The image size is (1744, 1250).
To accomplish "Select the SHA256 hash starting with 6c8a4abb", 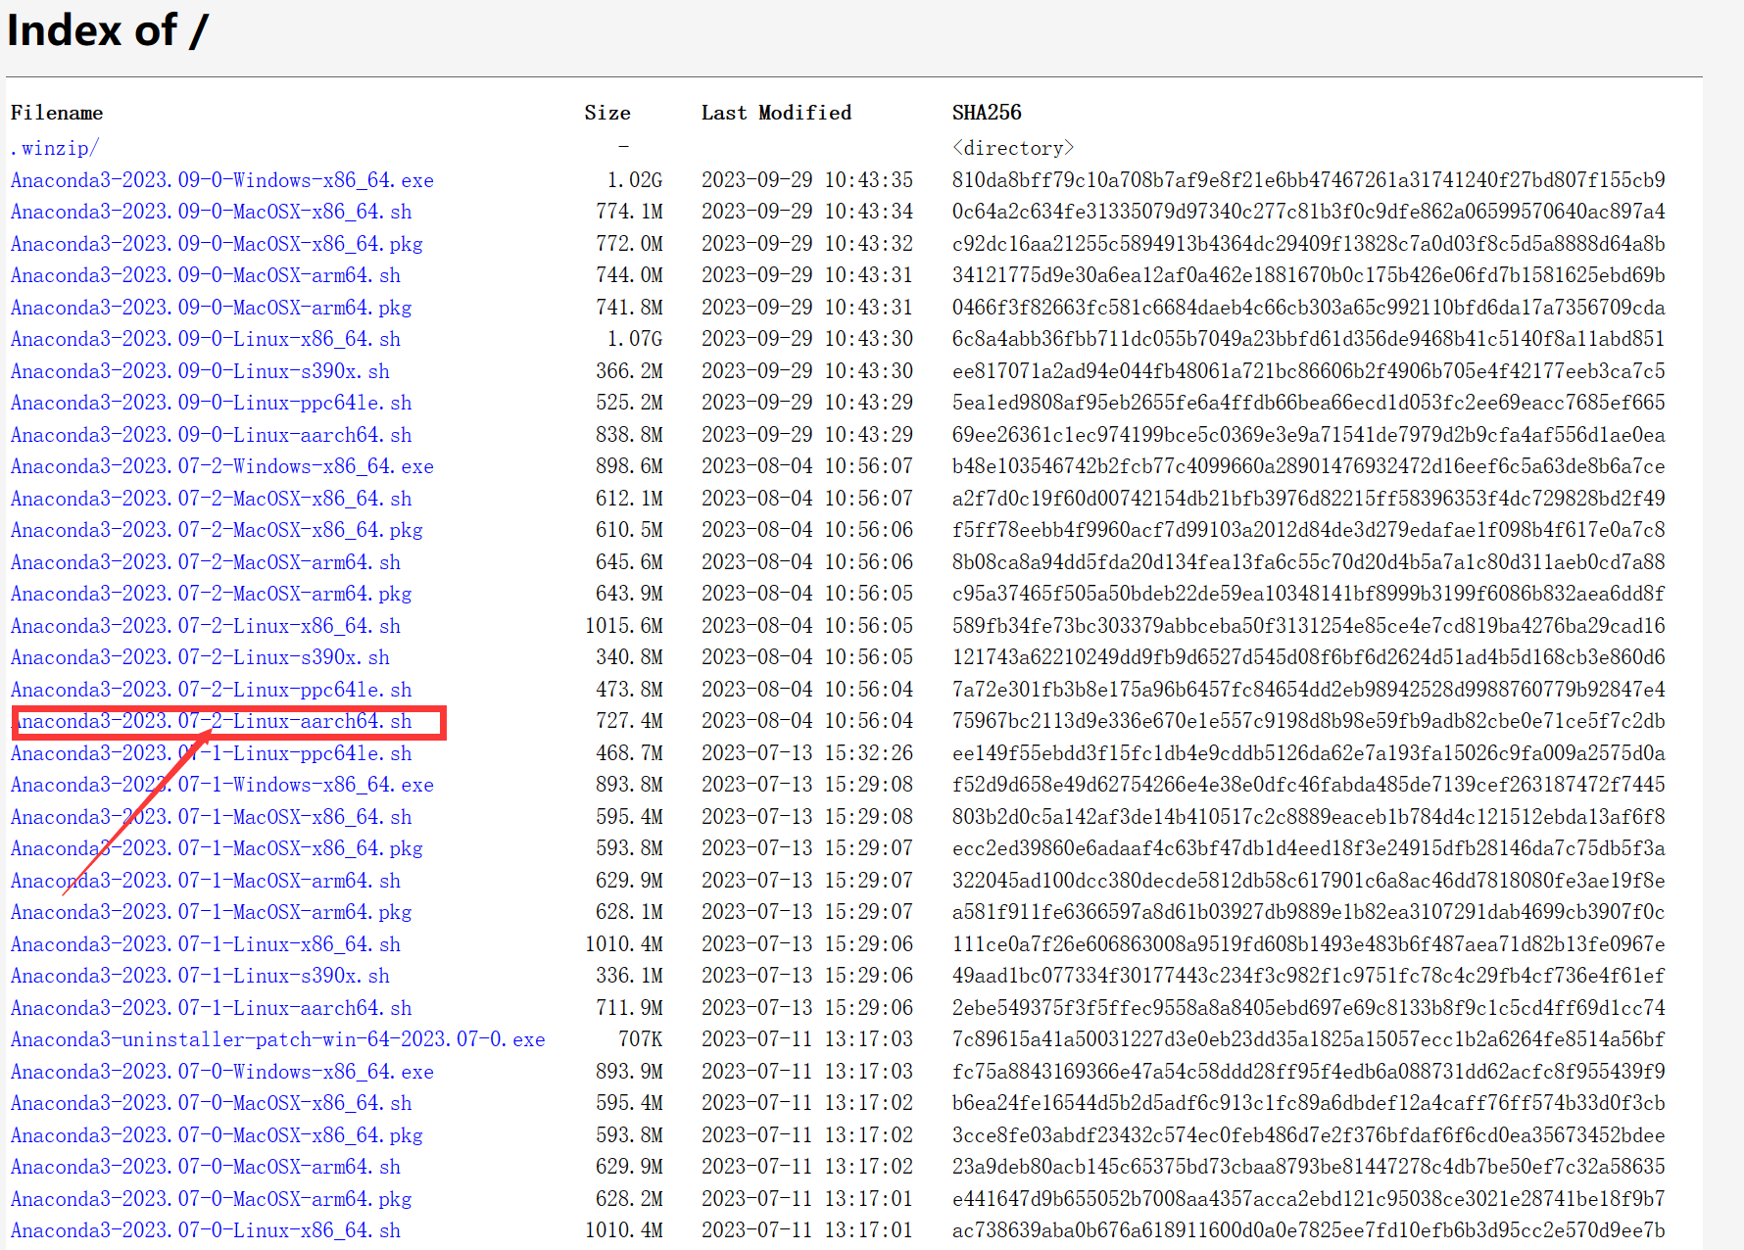I will [1309, 339].
